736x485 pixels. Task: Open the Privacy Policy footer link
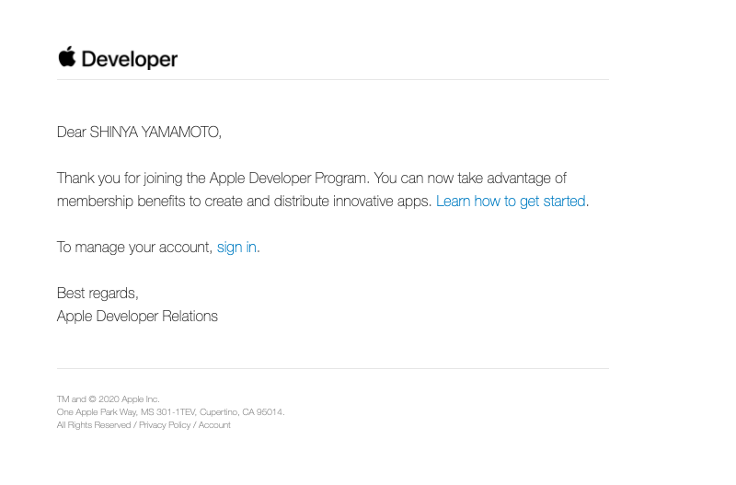pos(165,425)
